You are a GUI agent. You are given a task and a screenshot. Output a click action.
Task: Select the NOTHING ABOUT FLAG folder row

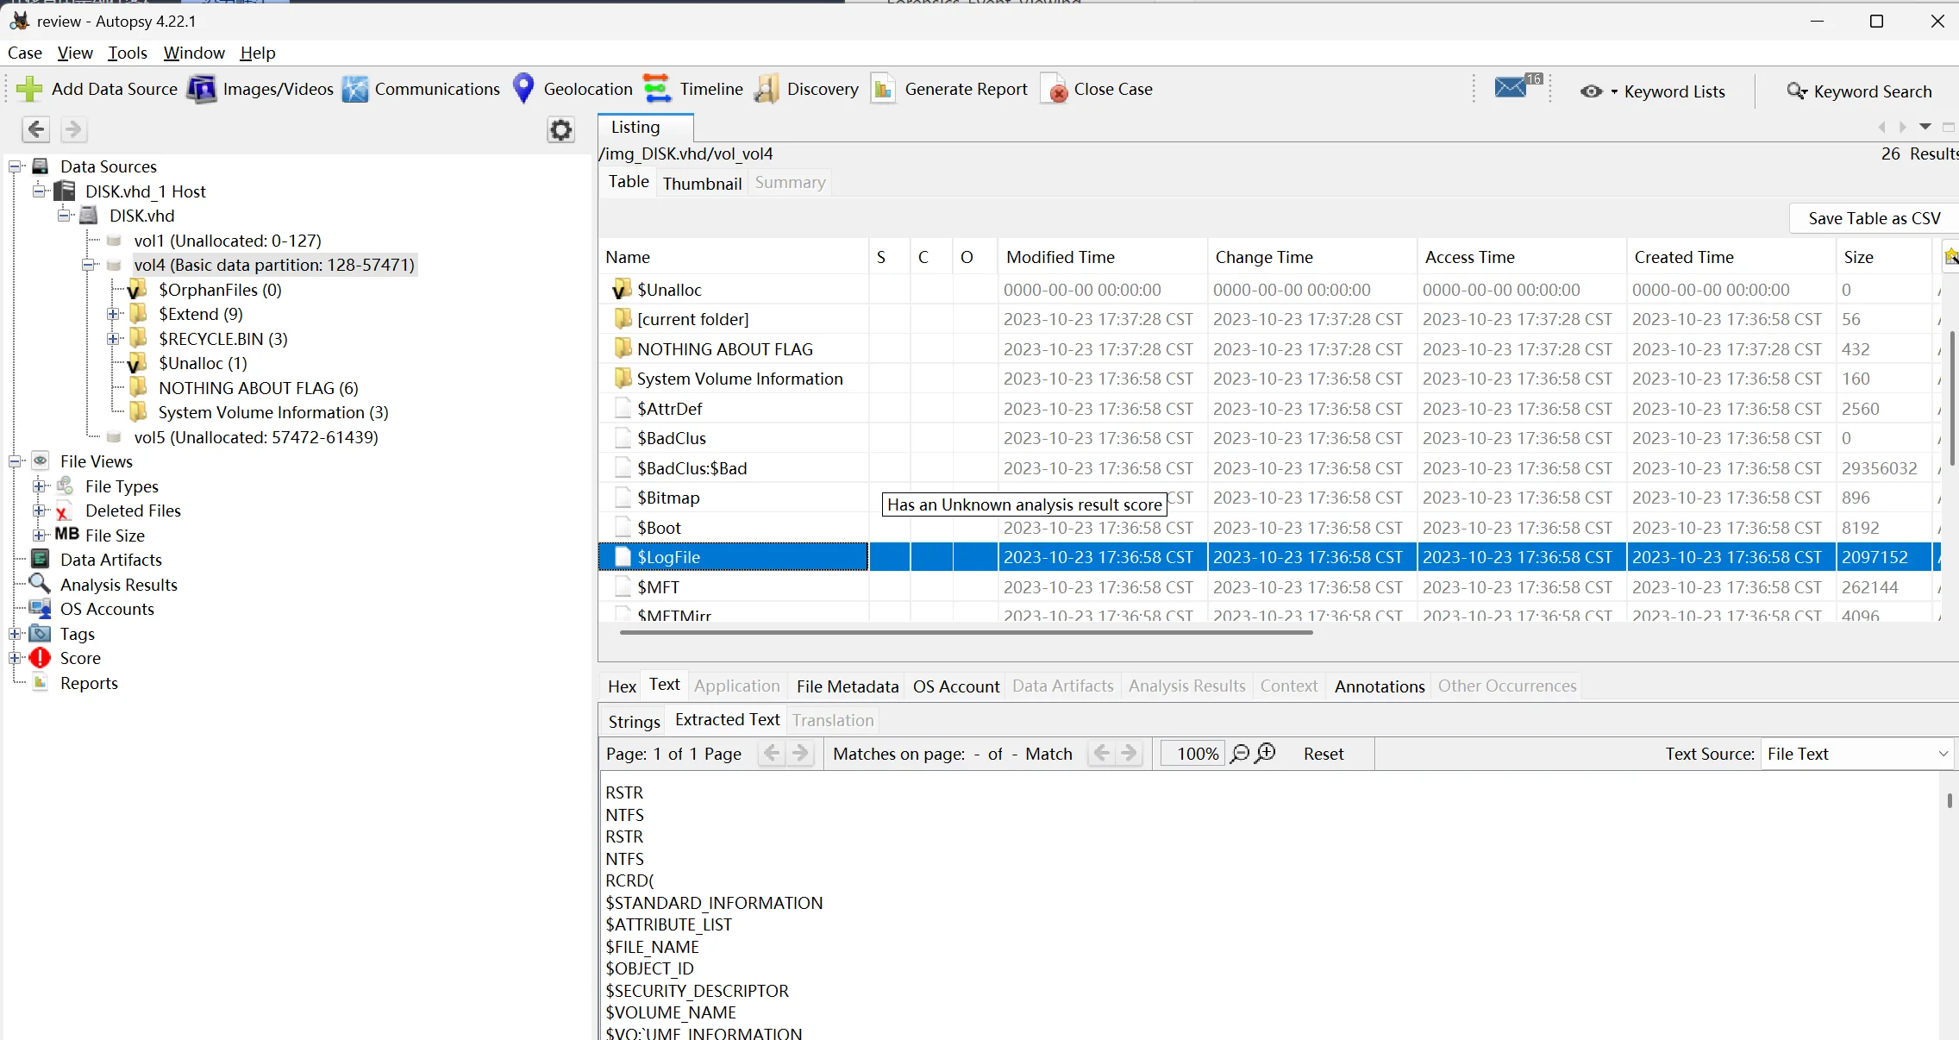(x=1267, y=349)
